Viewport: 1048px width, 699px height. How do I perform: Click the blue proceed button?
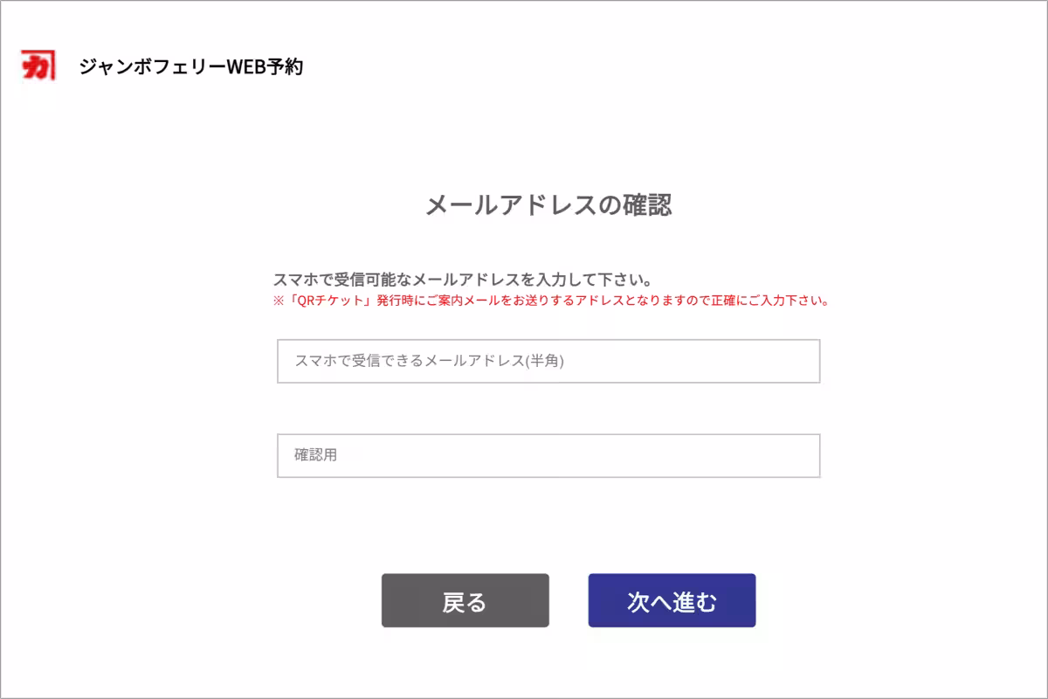672,600
